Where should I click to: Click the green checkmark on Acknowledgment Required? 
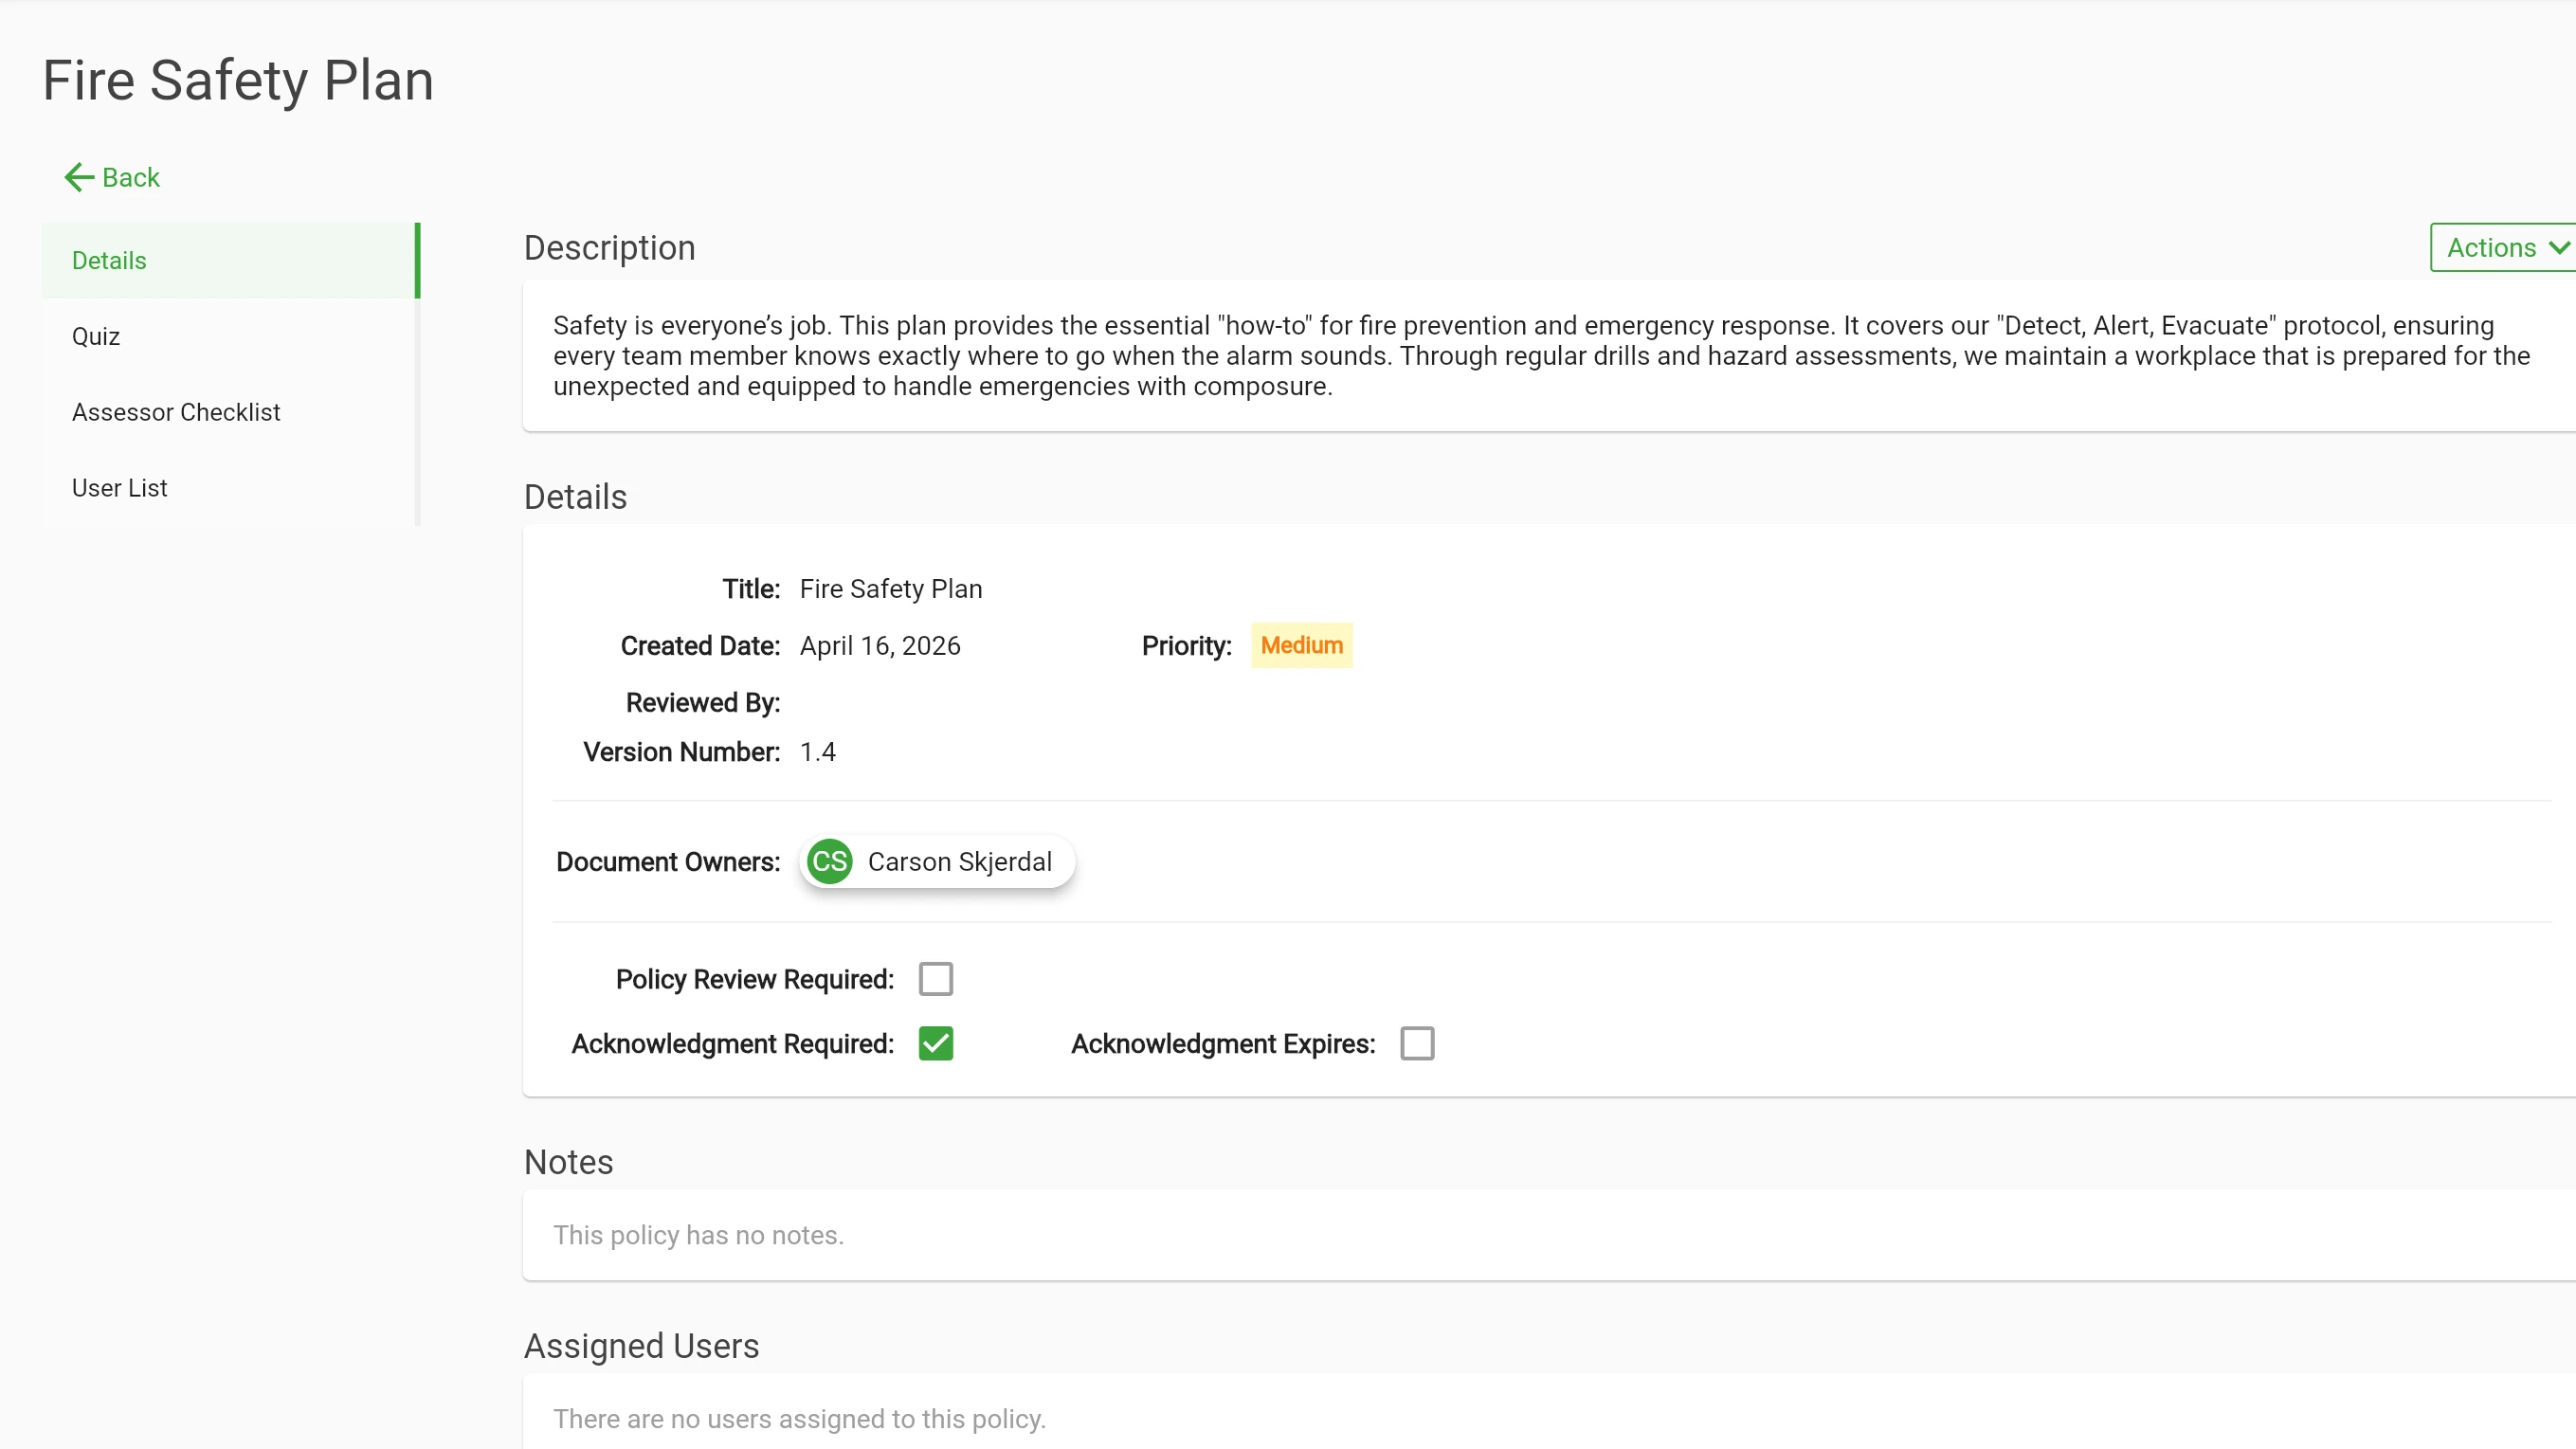[936, 1043]
